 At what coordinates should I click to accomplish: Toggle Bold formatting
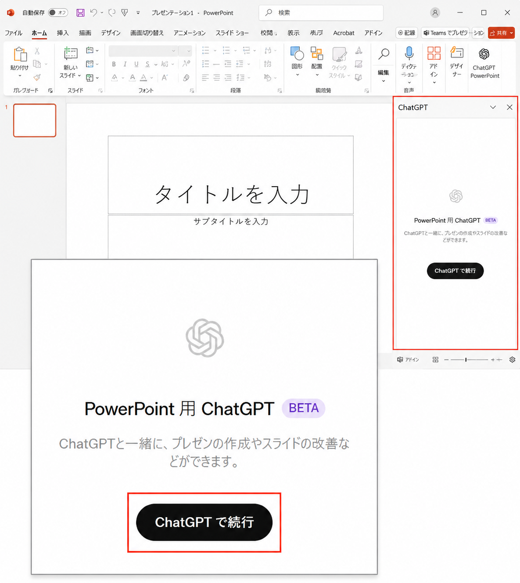click(x=114, y=64)
